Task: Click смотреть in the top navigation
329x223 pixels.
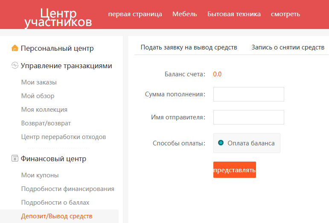Action: 285,14
